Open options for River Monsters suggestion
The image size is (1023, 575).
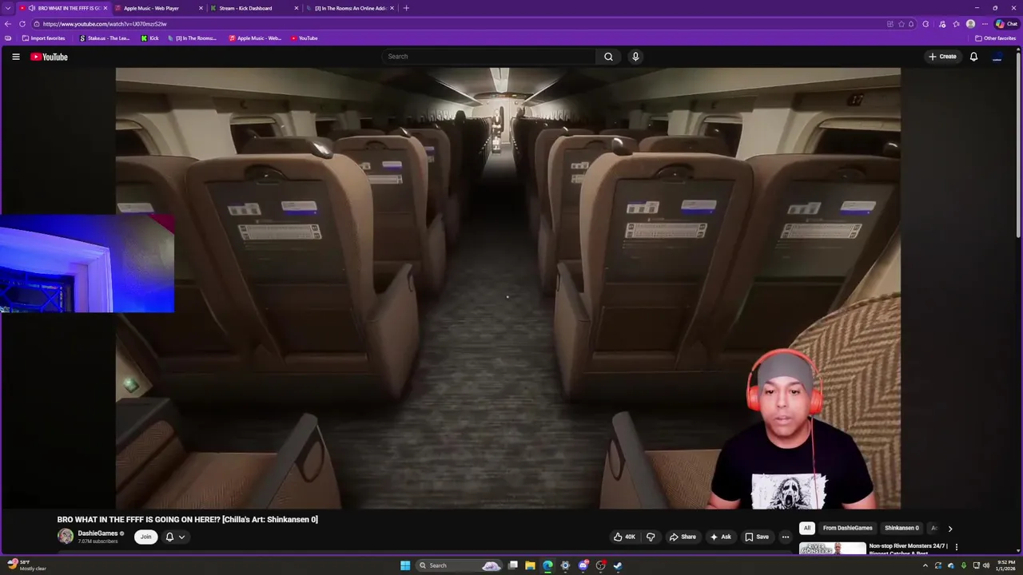click(x=956, y=547)
